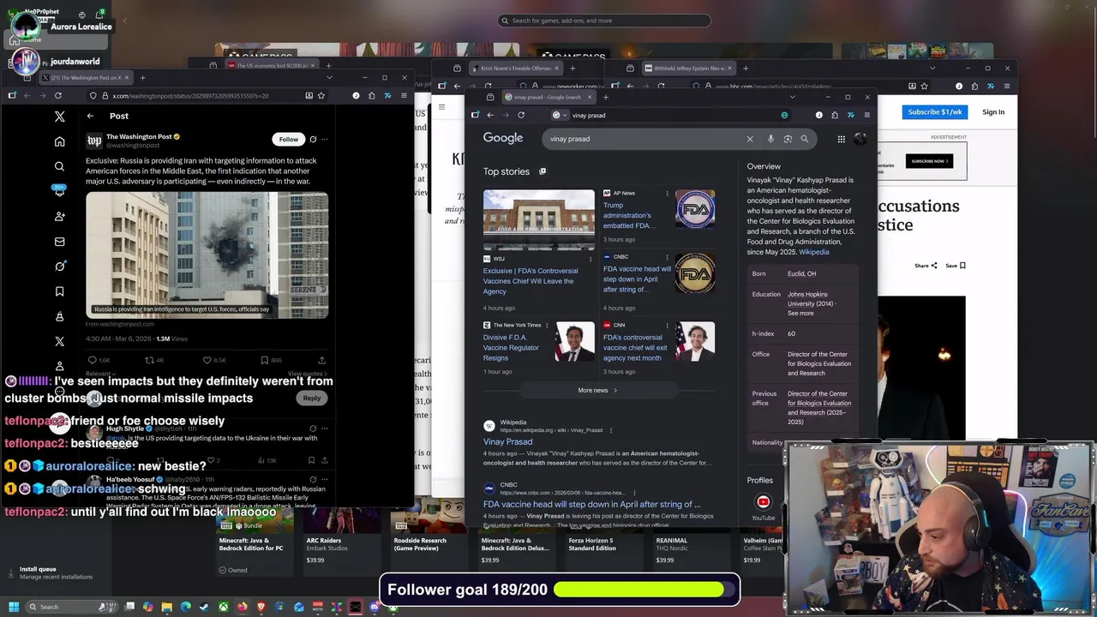Viewport: 1097px width, 617px height.
Task: Open the WSJ Controversial Vaccines Chief story
Action: tap(531, 281)
